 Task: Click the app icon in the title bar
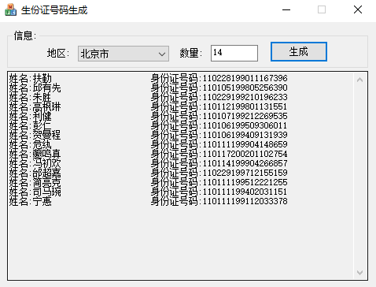point(10,9)
